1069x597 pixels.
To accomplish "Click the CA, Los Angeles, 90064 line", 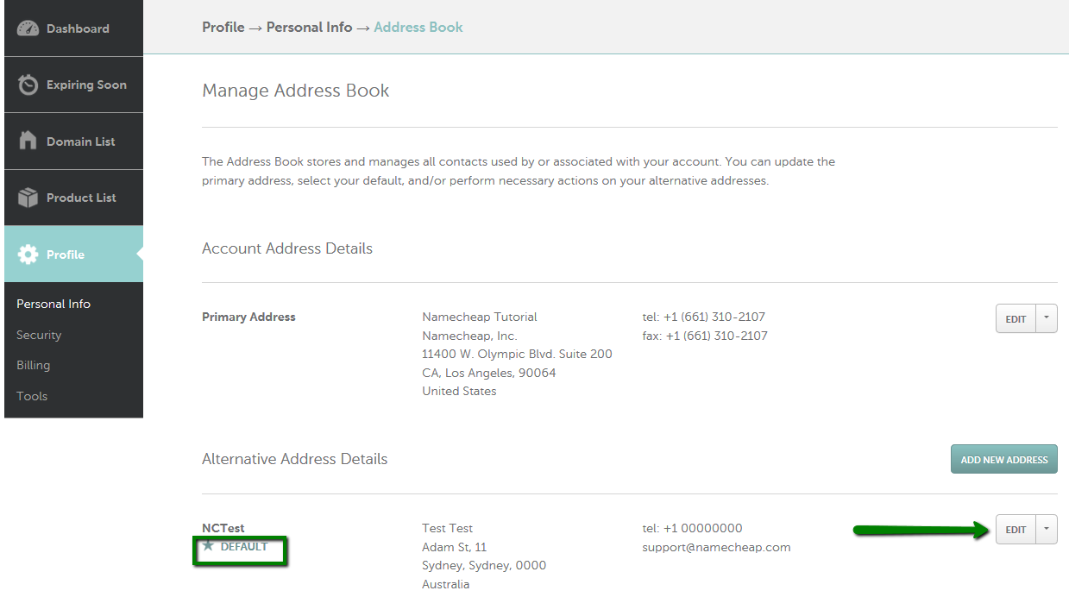I will 489,373.
